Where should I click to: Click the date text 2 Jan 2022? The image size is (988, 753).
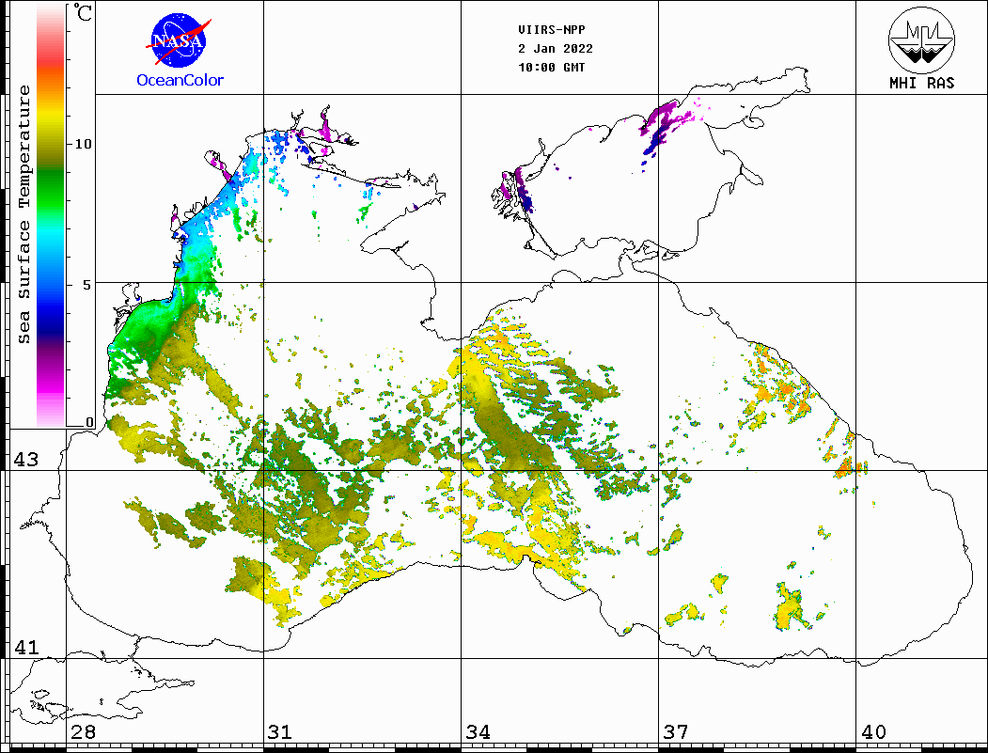[556, 49]
